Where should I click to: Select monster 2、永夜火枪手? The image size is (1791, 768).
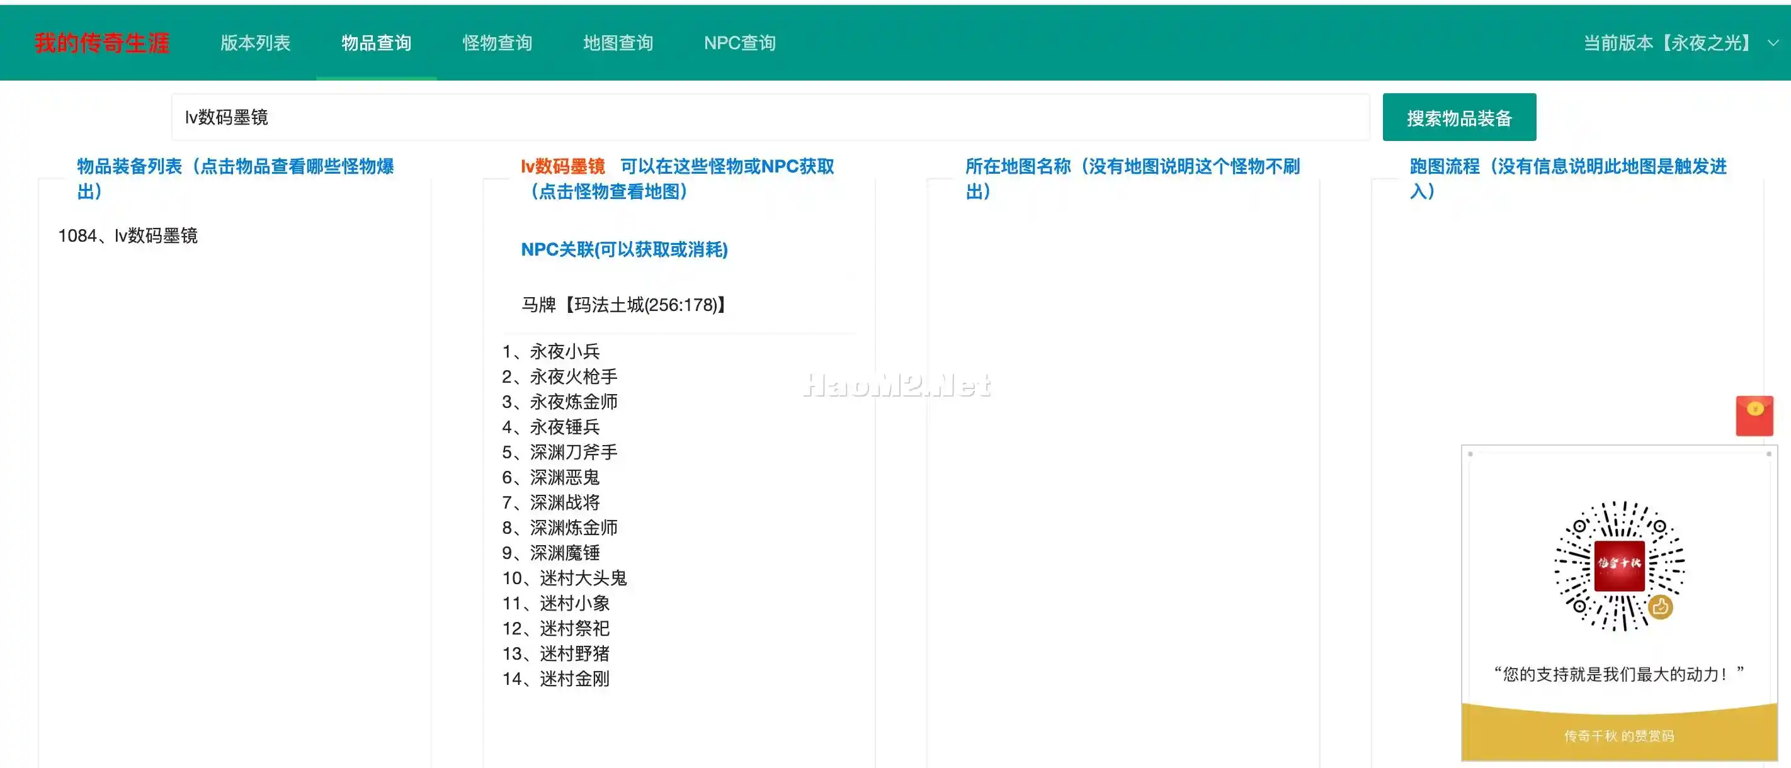pyautogui.click(x=560, y=376)
